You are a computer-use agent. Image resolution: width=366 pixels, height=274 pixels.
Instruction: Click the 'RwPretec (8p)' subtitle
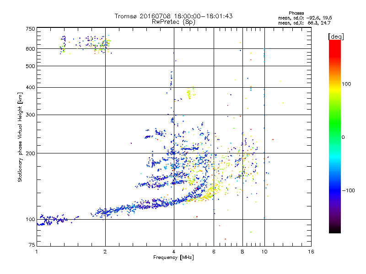173,22
